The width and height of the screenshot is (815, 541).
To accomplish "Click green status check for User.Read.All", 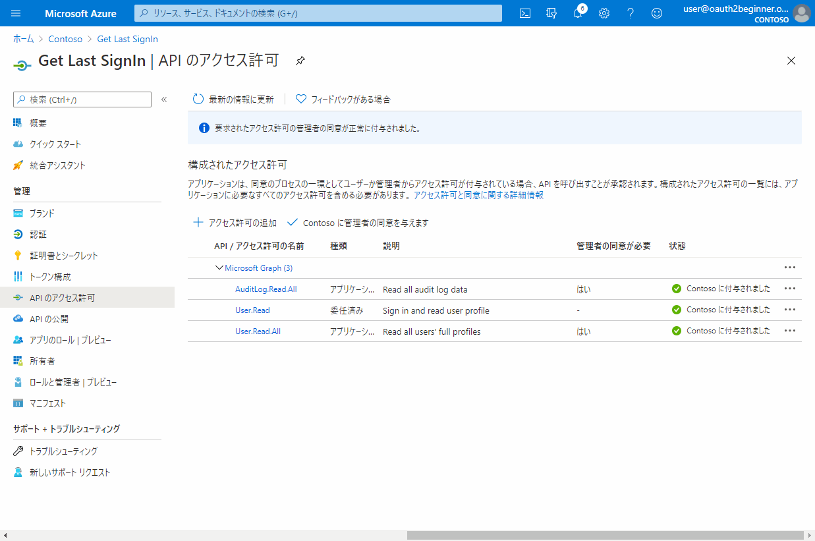I will point(677,331).
